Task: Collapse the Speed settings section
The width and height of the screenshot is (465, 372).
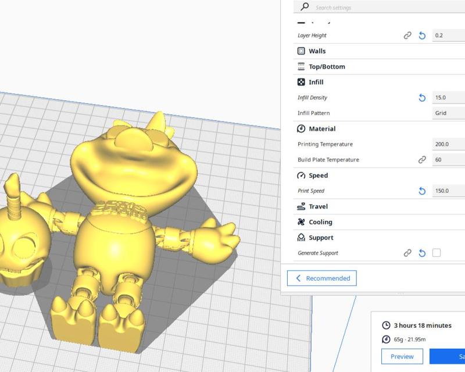Action: [x=380, y=176]
